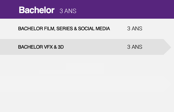This screenshot has width=174, height=112.
Task: Click the 3 ANS duration for Film, Series row
Action: (x=135, y=28)
